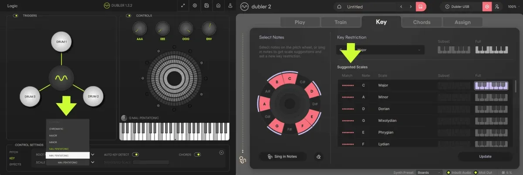Toggle the AUTO KEY DETECT switch
The width and height of the screenshot is (523, 175).
tap(136, 154)
